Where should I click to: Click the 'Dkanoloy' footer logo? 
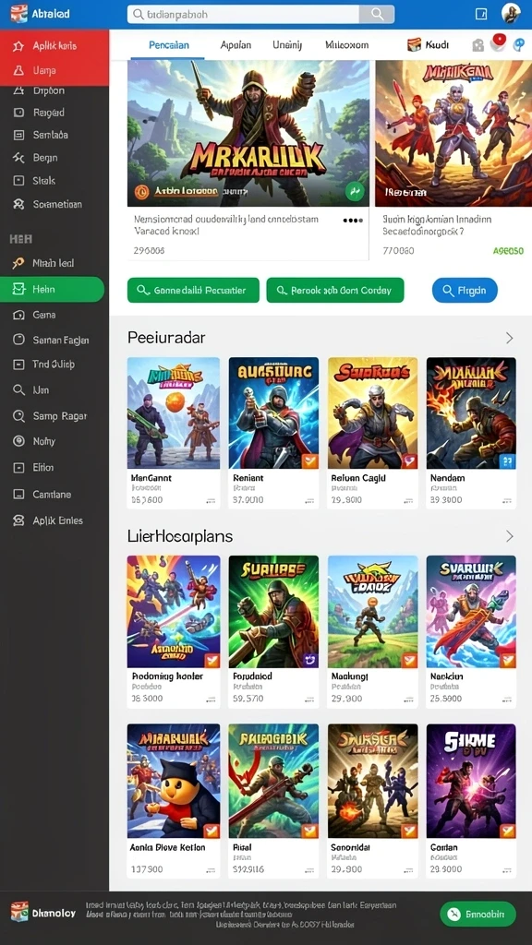pyautogui.click(x=43, y=913)
